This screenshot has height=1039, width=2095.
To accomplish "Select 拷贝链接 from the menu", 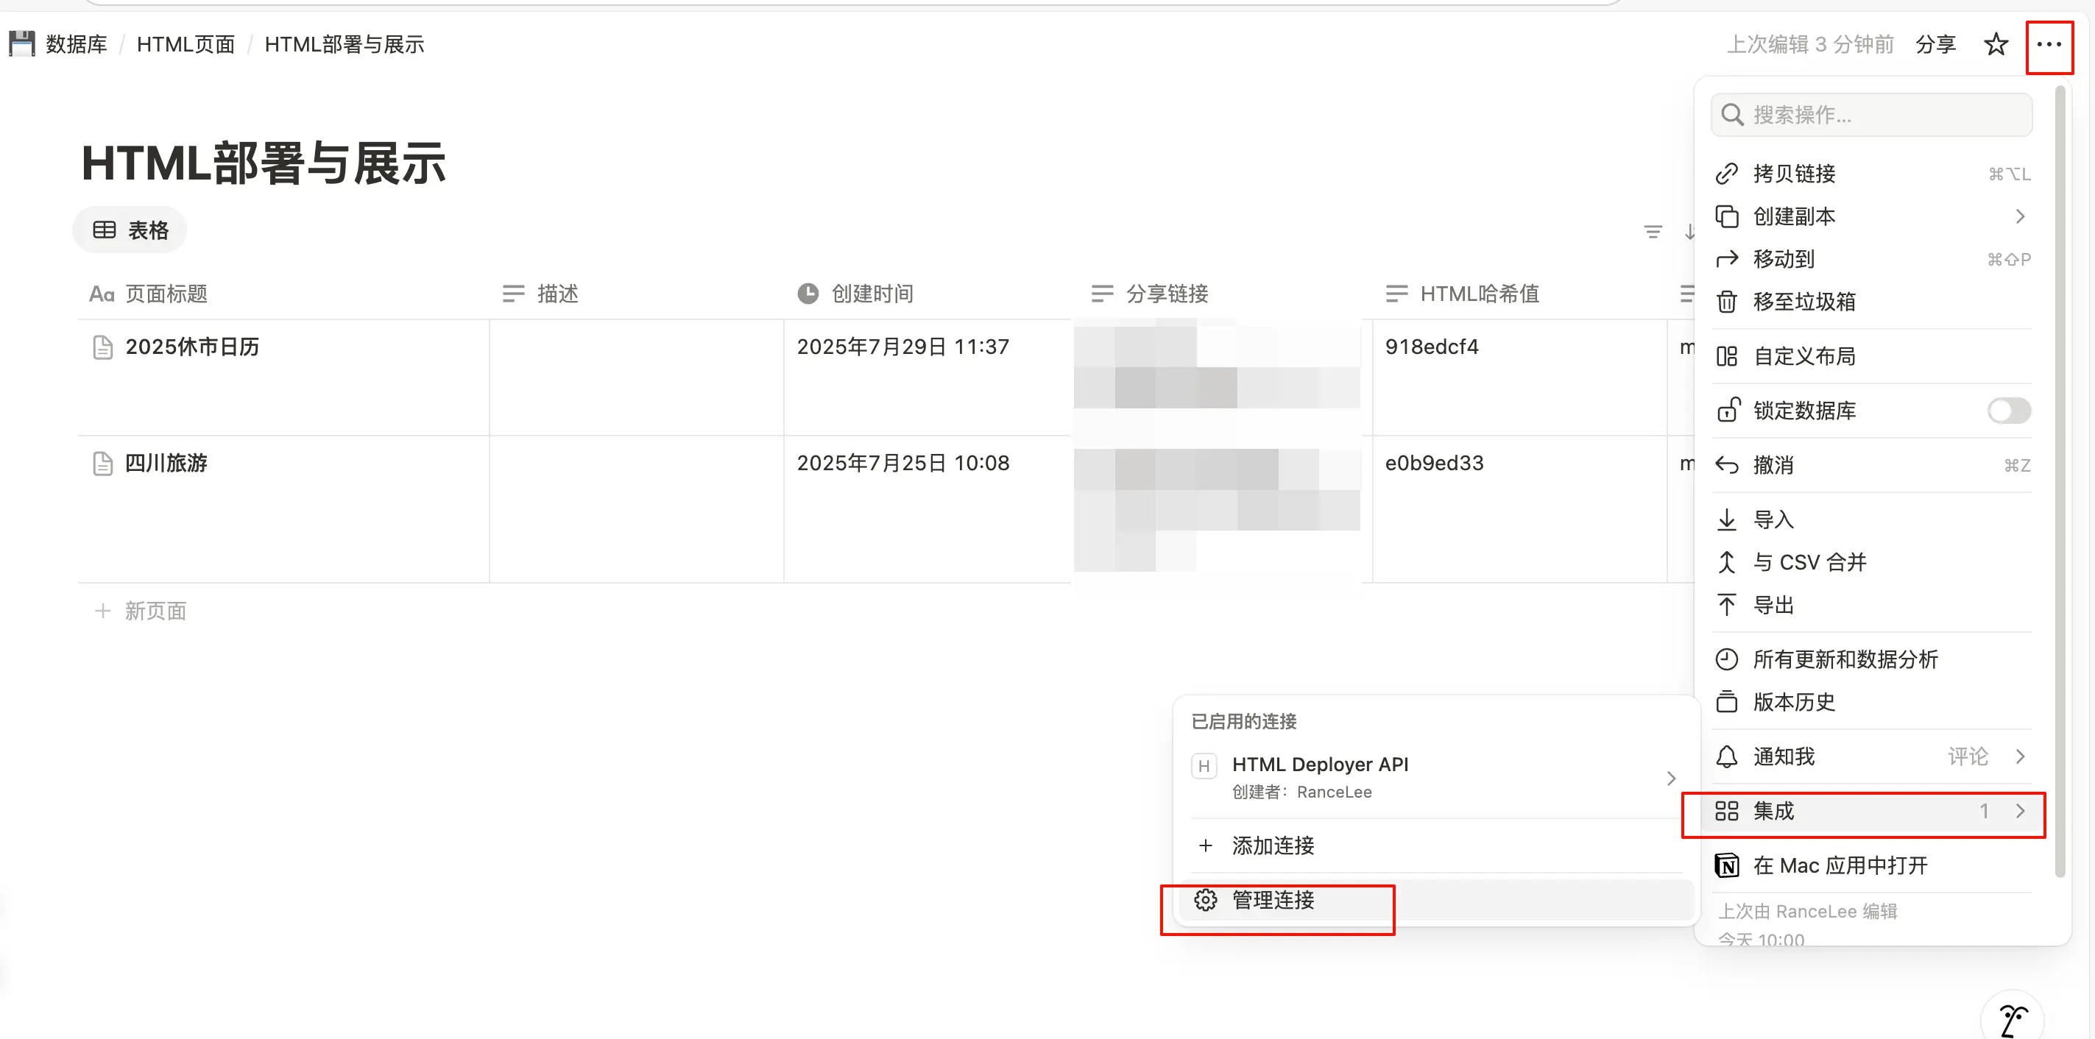I will pyautogui.click(x=1794, y=174).
